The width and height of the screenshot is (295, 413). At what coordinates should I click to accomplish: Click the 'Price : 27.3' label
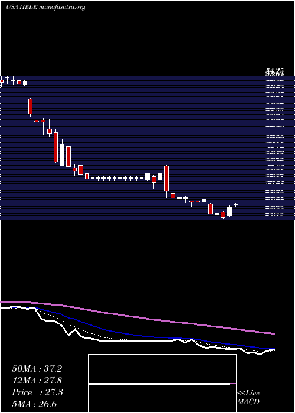(37, 392)
